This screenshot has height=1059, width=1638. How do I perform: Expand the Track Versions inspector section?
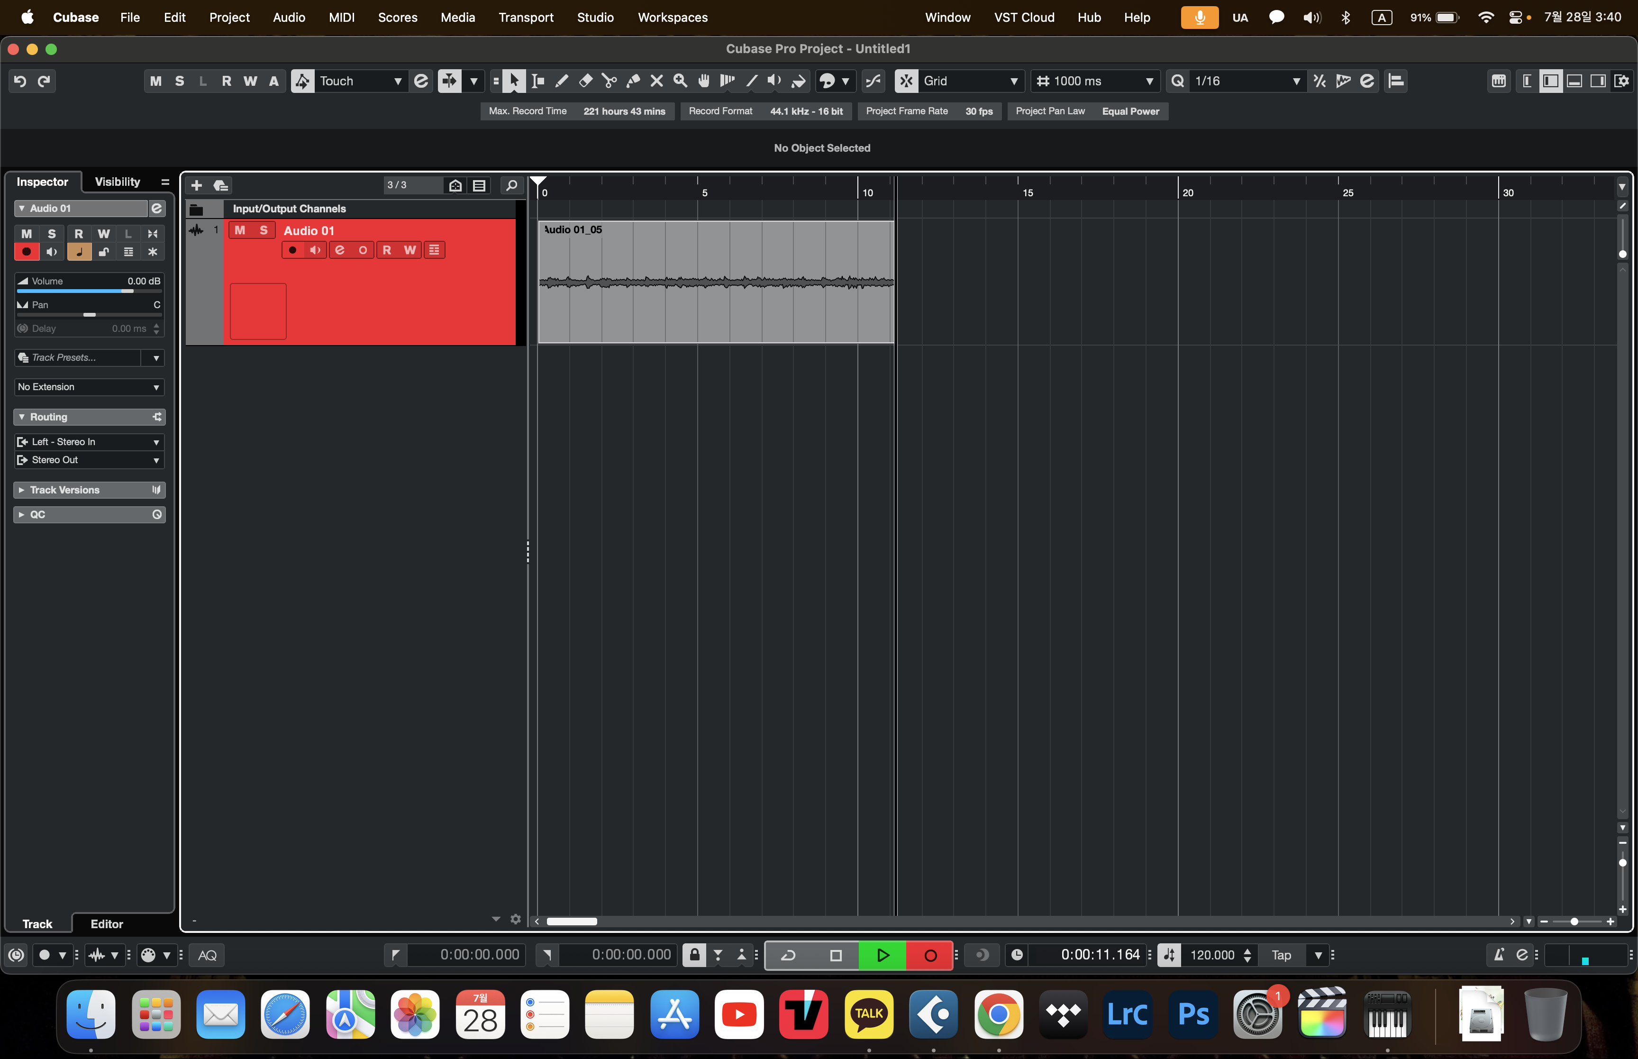click(x=64, y=490)
